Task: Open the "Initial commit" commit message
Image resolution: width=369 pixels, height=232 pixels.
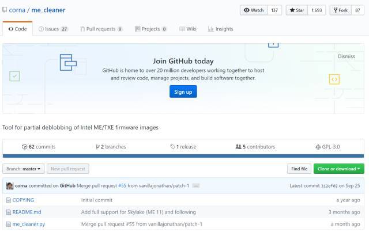Action: click(x=97, y=200)
